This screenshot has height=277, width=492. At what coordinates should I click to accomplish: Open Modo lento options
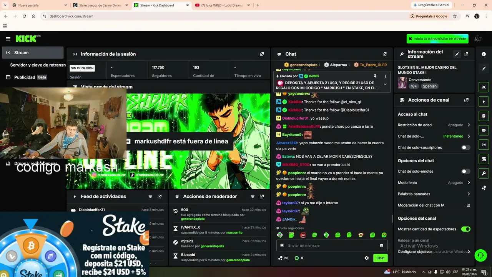click(434, 183)
